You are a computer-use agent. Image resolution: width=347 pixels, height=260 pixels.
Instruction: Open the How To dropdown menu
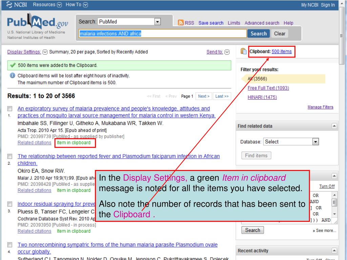click(x=77, y=5)
